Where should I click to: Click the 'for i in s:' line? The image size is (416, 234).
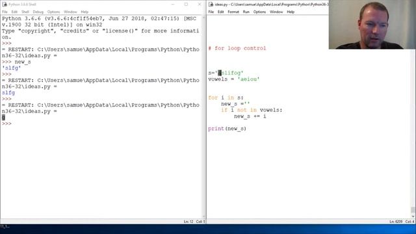tap(226, 97)
